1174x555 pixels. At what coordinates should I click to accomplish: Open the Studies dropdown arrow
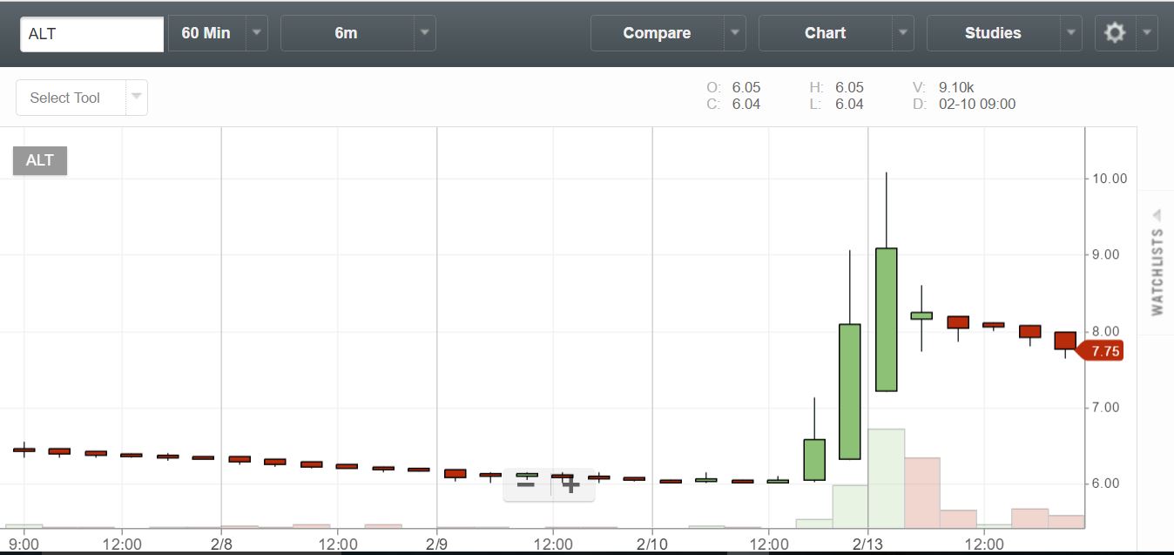pos(1070,32)
